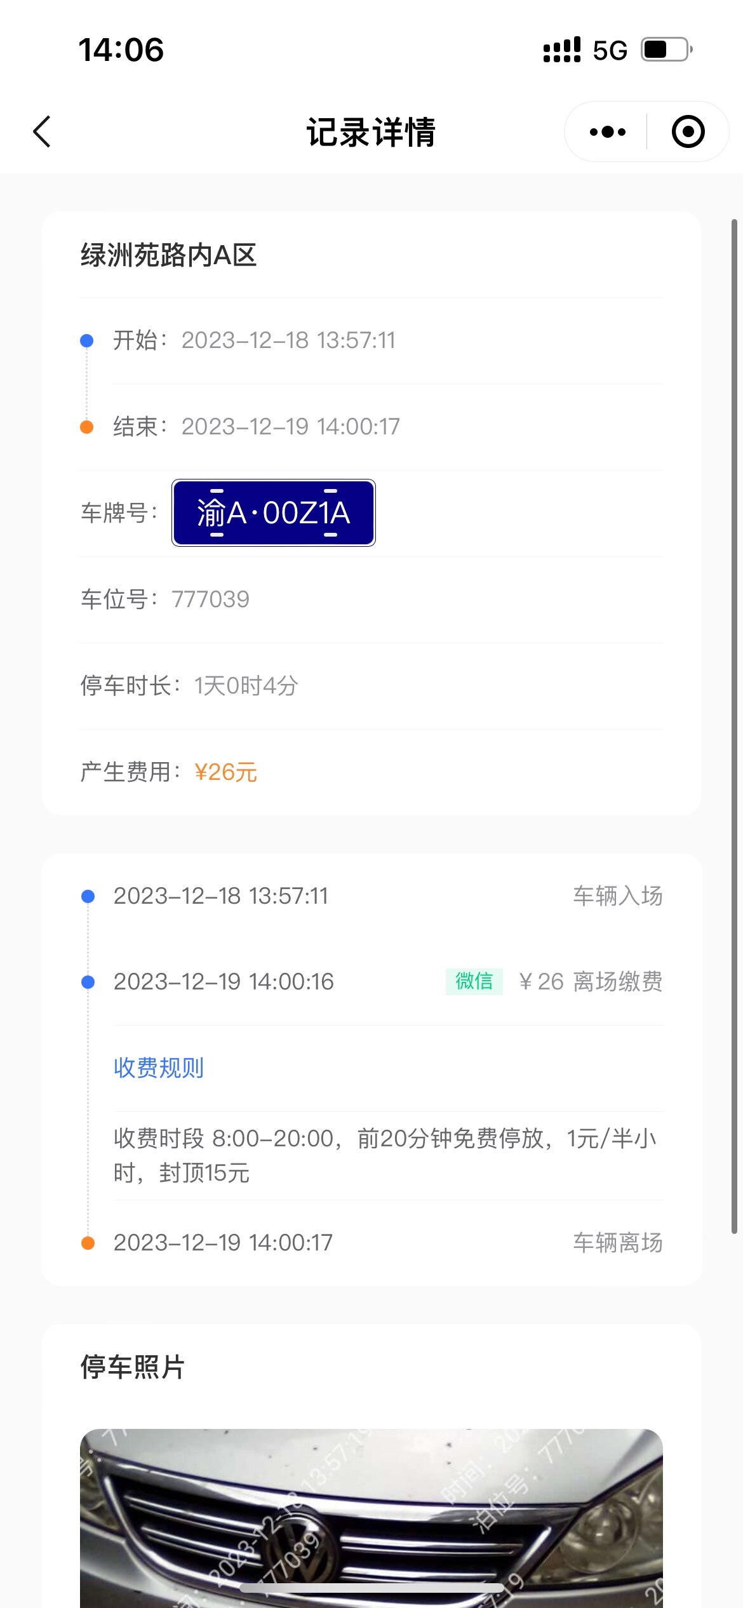Open the 收费规则 charging rules link
This screenshot has width=743, height=1608.
coord(159,1068)
